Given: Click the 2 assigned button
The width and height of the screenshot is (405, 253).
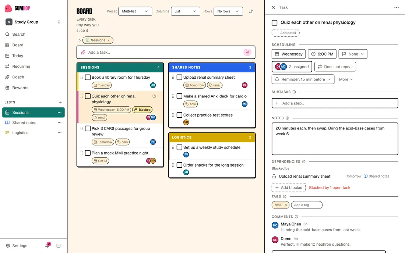Looking at the screenshot, I should click(x=292, y=67).
